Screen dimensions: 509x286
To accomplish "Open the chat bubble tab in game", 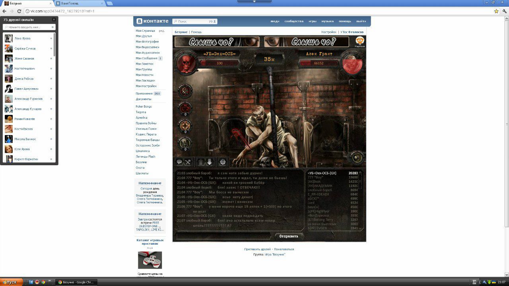I will 179,162.
